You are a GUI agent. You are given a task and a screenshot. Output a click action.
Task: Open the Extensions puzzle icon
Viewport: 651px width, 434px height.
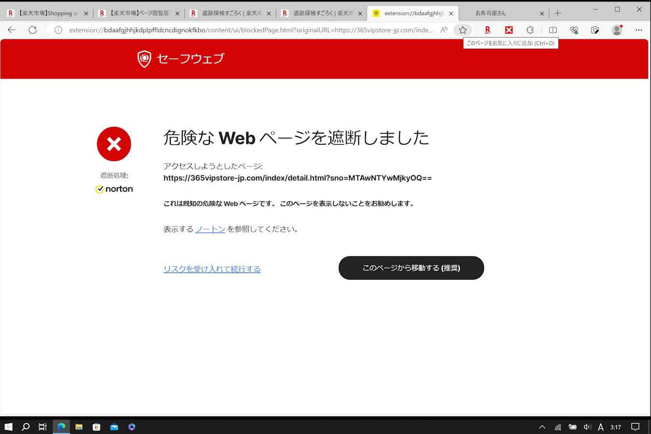coord(530,30)
